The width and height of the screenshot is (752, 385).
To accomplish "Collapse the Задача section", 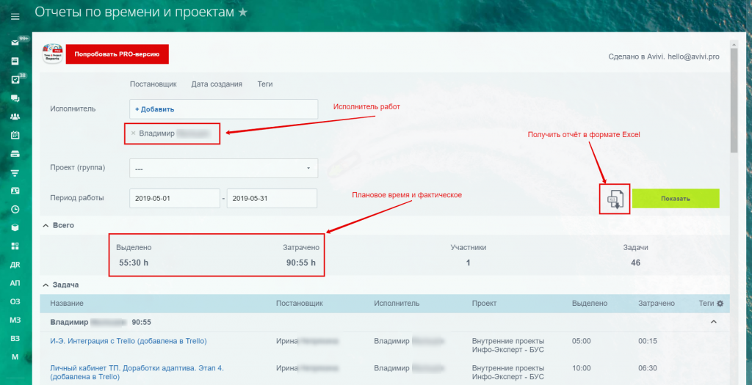I will click(46, 285).
